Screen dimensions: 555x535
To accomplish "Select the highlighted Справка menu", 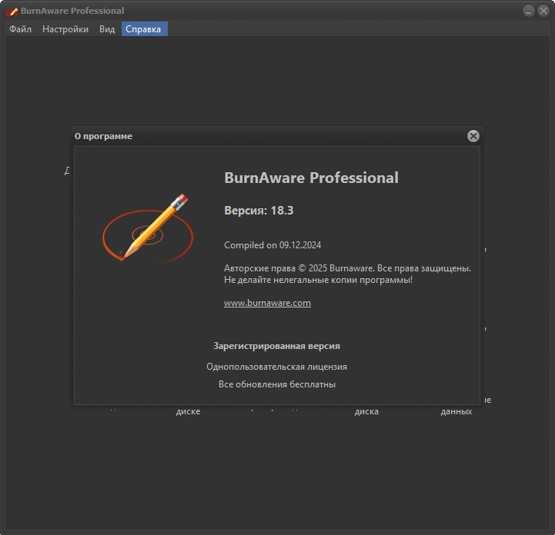I will [x=145, y=29].
